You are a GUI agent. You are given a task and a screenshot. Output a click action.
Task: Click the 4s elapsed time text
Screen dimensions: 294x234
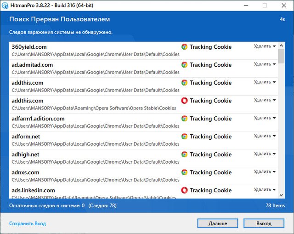pos(282,19)
